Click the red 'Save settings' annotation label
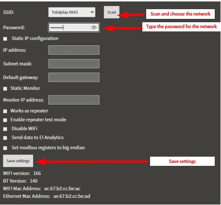Image resolution: width=221 pixels, height=205 pixels. 182,161
